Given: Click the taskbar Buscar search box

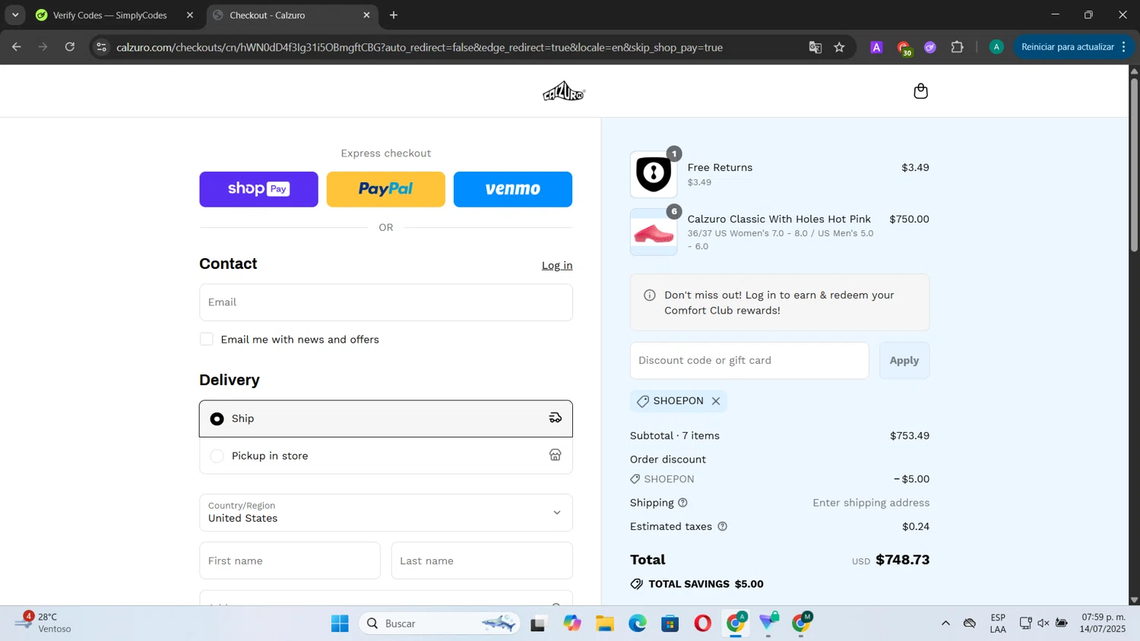Looking at the screenshot, I should (439, 624).
